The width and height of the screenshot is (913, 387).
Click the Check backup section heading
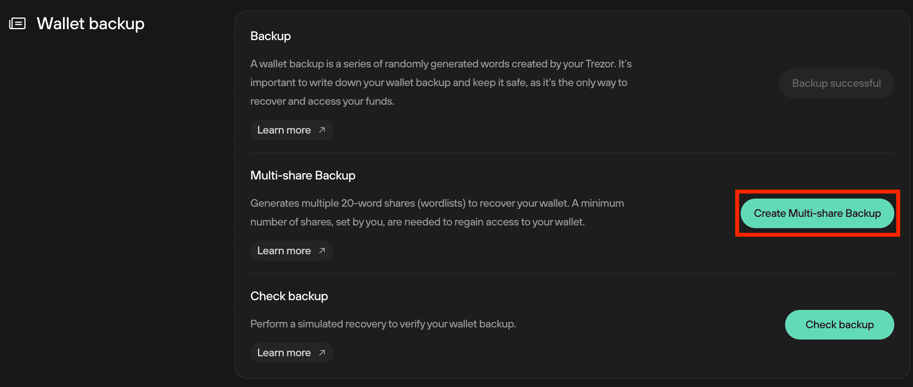289,296
